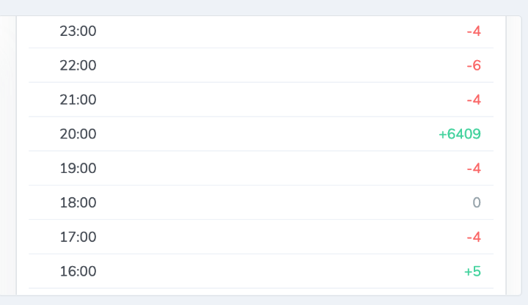Select the 16:00 time label
This screenshot has width=528, height=305.
[78, 271]
